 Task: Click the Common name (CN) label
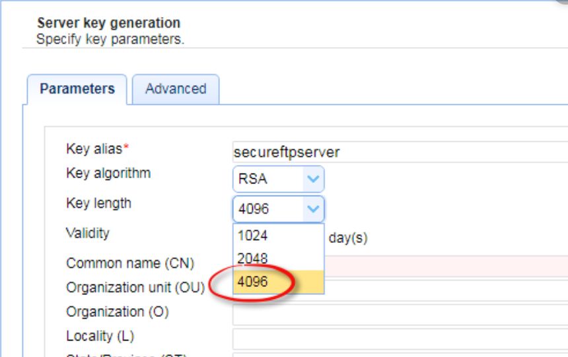(x=130, y=263)
